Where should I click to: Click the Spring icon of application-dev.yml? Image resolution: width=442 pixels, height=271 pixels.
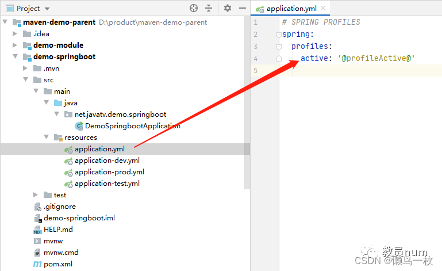click(x=68, y=161)
